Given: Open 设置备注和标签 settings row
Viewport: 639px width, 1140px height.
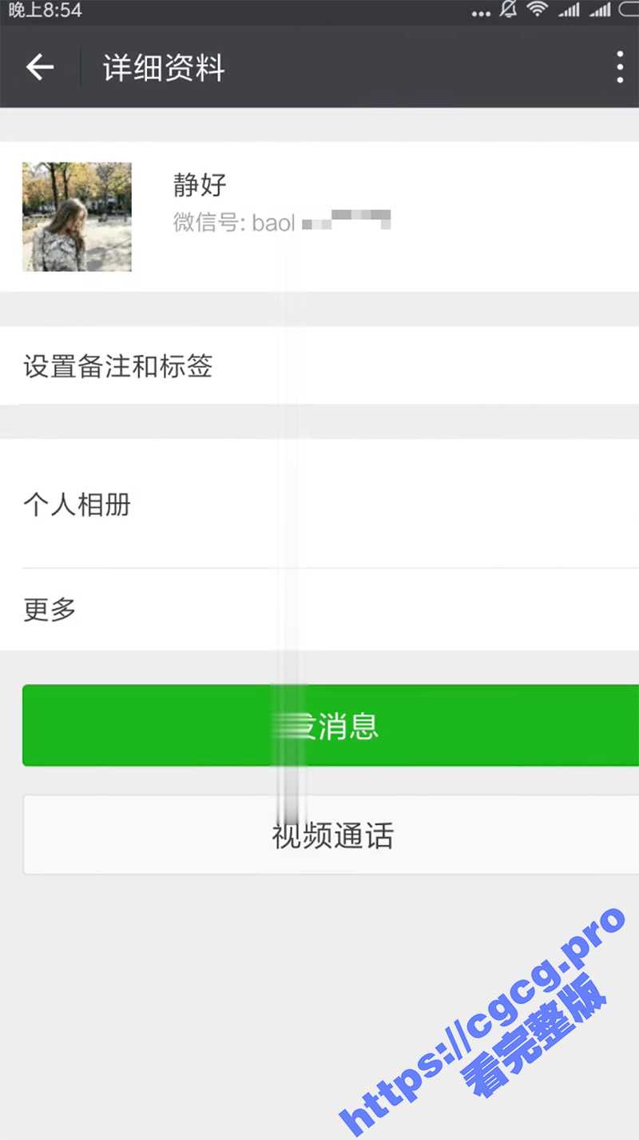Looking at the screenshot, I should tap(319, 366).
